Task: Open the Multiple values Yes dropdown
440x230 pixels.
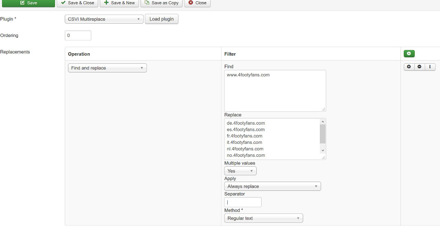Action: [240, 171]
